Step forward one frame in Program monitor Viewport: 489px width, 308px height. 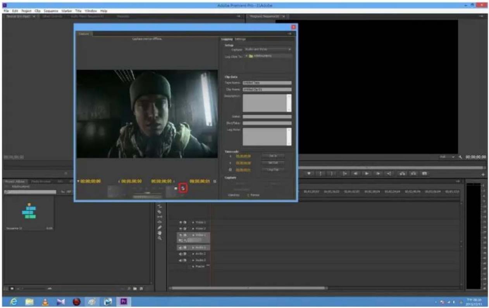tap(378, 174)
